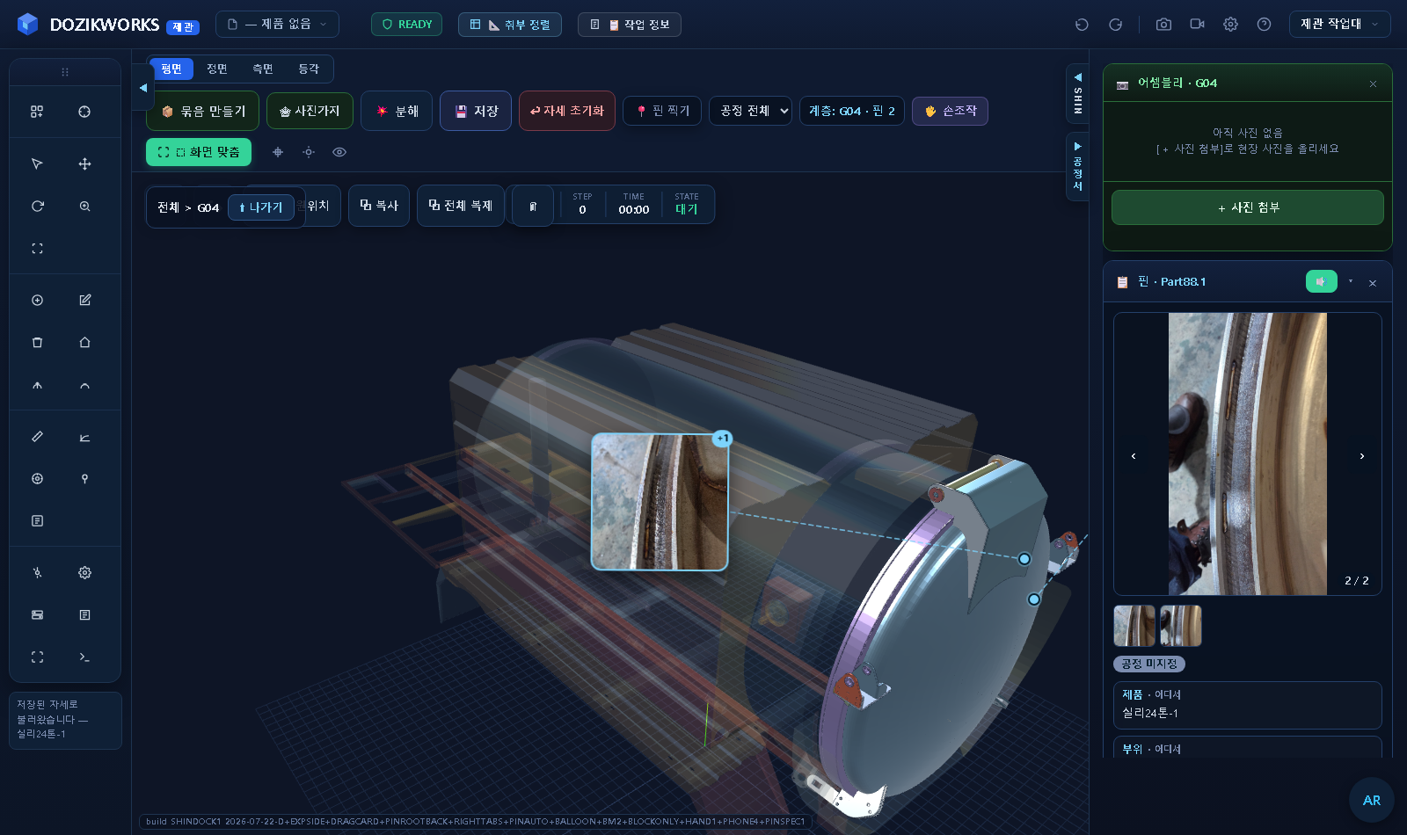Image resolution: width=1407 pixels, height=835 pixels.
Task: Take a snapshot with the camera icon
Action: click(1163, 25)
